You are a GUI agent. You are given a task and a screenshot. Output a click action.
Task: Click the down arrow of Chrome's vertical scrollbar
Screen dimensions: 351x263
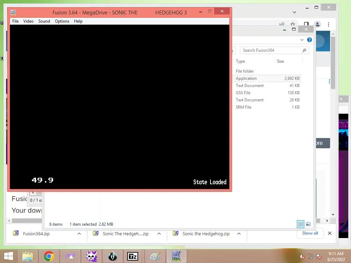point(333,215)
